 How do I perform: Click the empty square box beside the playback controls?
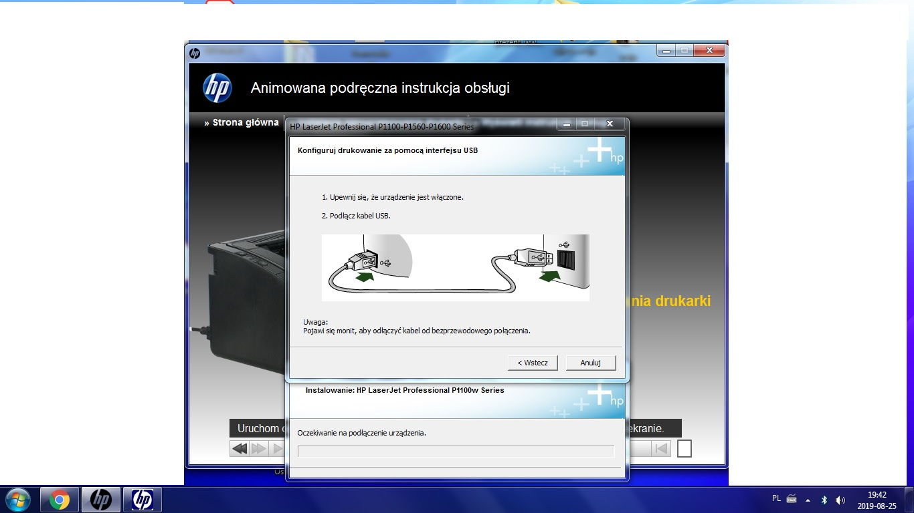684,448
